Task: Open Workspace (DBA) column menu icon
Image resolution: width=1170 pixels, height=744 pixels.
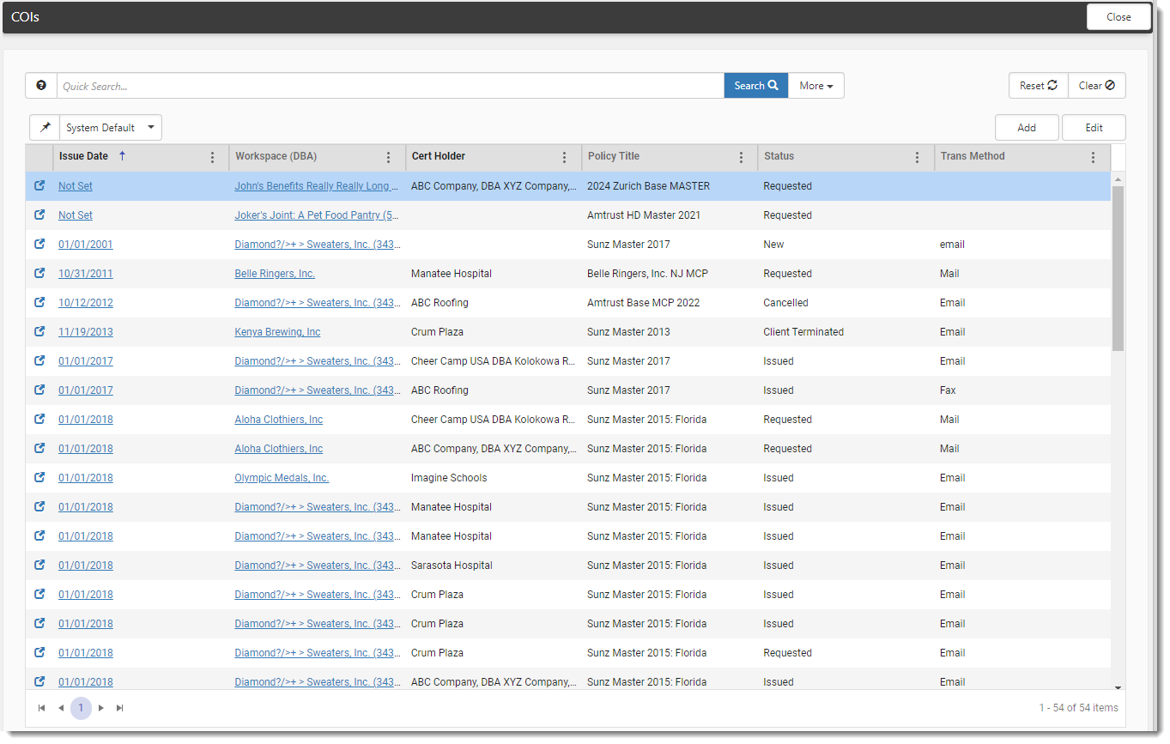Action: point(388,157)
